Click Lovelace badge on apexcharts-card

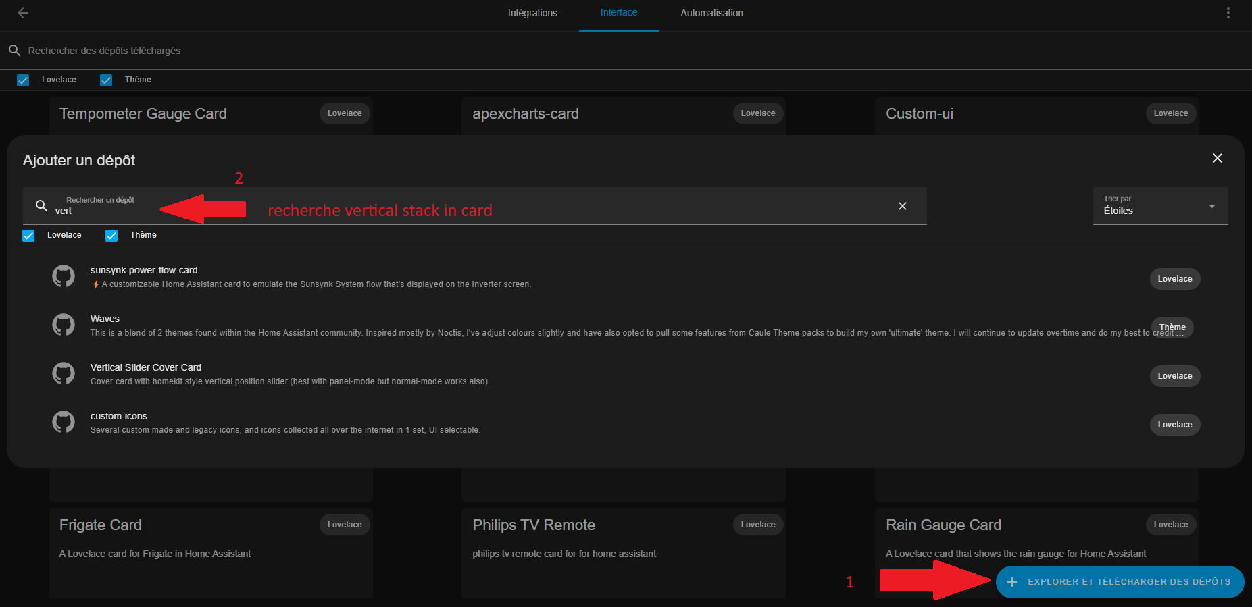click(758, 113)
